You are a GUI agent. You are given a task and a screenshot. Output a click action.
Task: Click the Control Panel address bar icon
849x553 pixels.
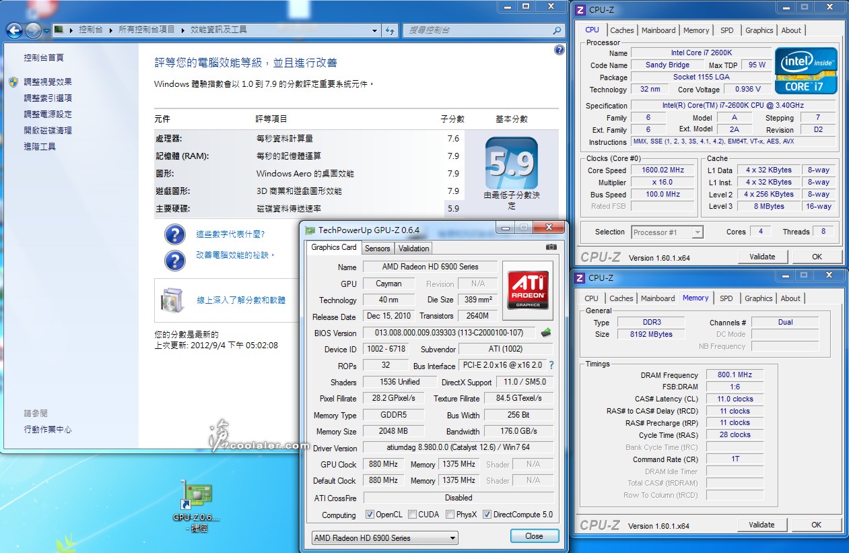[x=59, y=30]
